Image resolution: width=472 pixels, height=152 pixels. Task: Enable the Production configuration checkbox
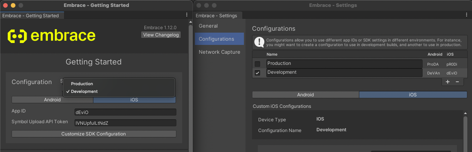coord(257,64)
